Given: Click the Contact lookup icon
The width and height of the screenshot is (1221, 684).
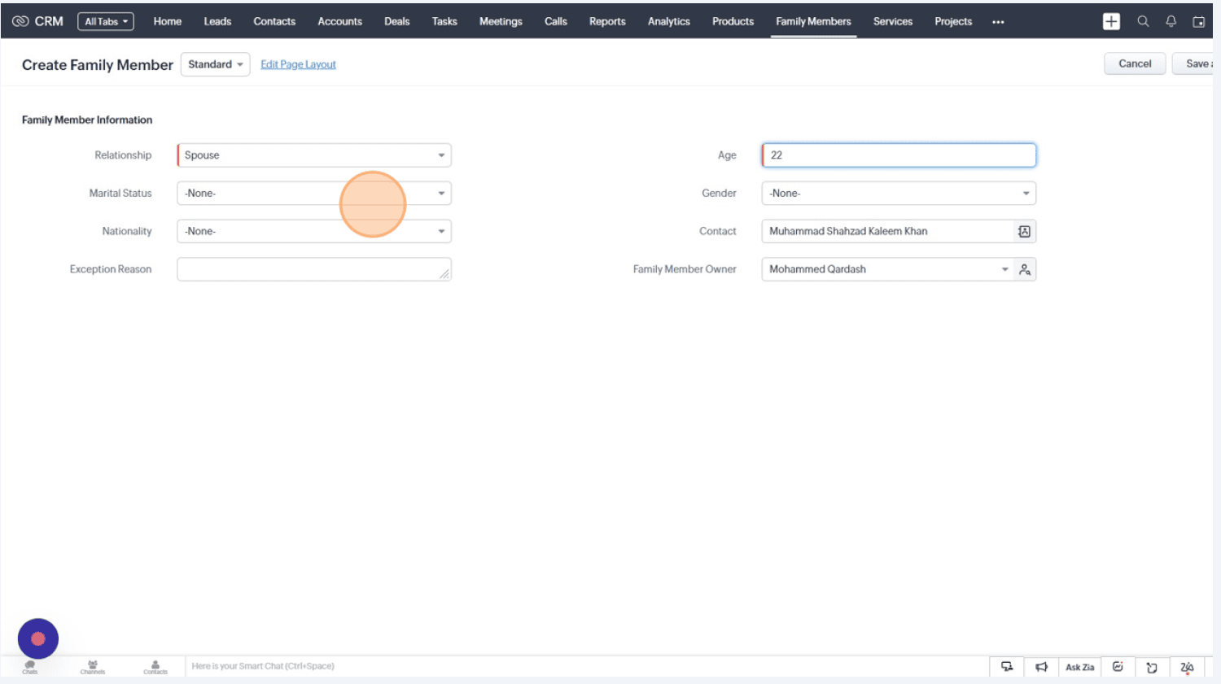Looking at the screenshot, I should pos(1024,231).
